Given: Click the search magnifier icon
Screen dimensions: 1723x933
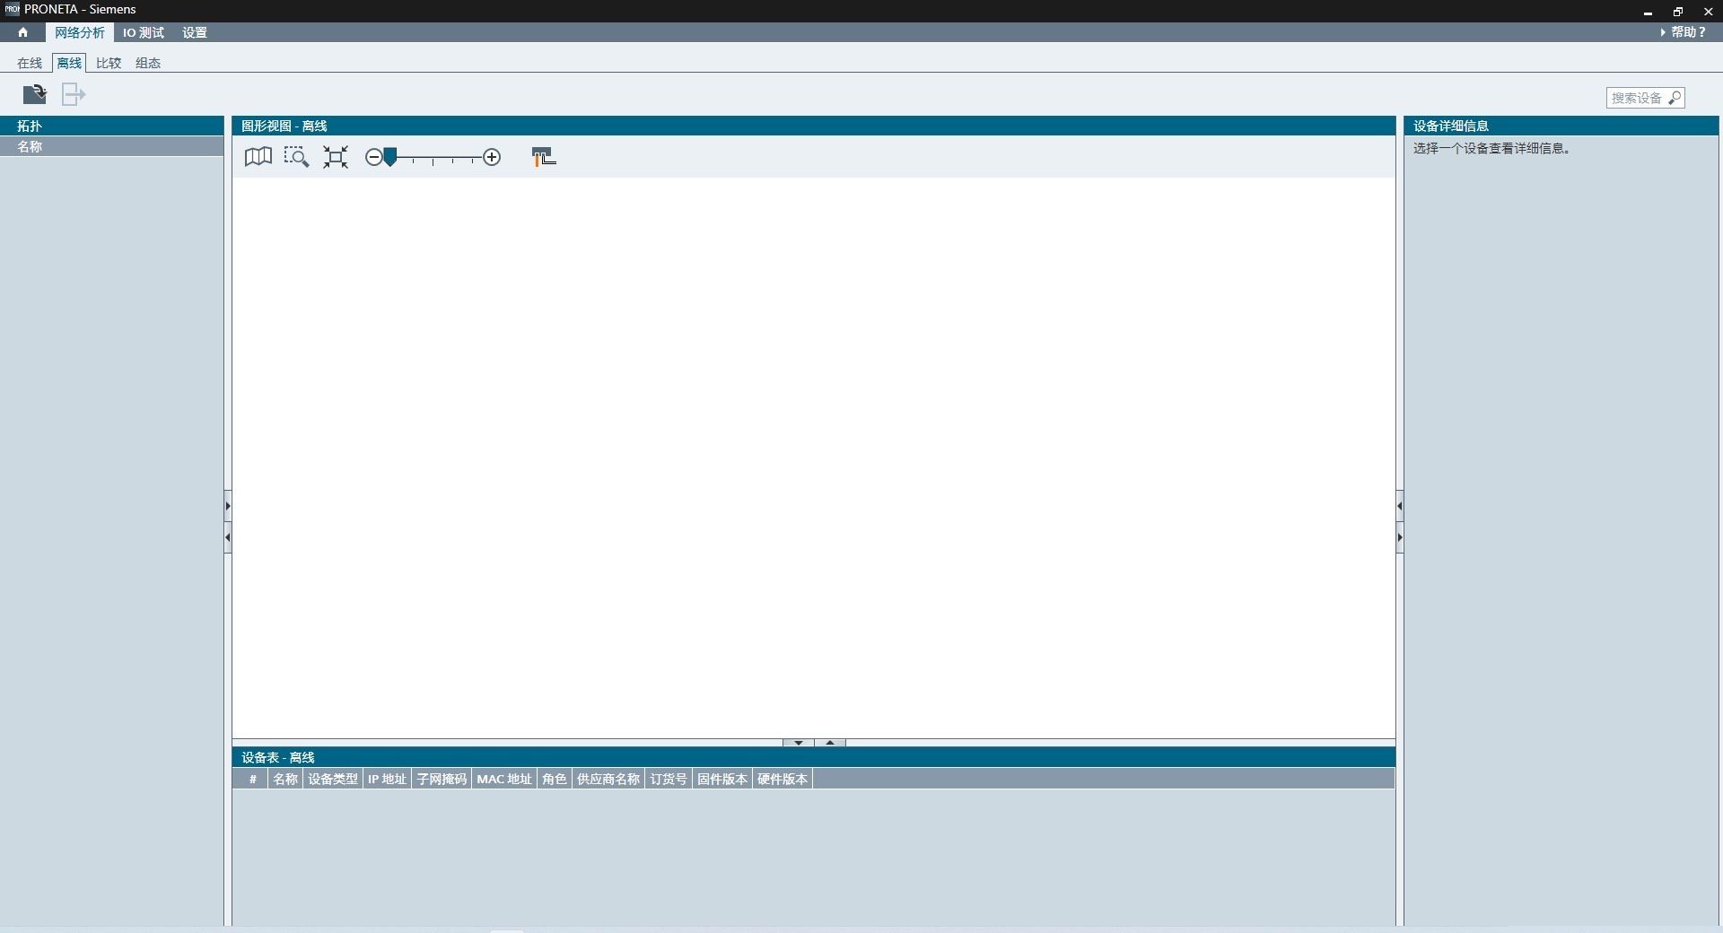Looking at the screenshot, I should click(x=1675, y=98).
